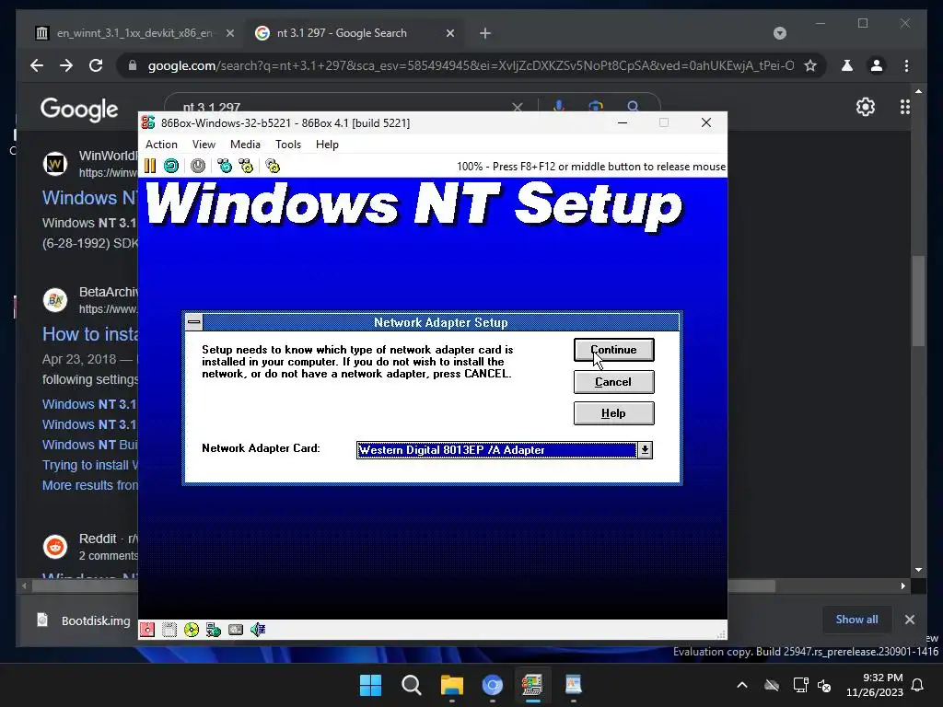
Task: Open Windows taskbar Search
Action: [x=412, y=685]
